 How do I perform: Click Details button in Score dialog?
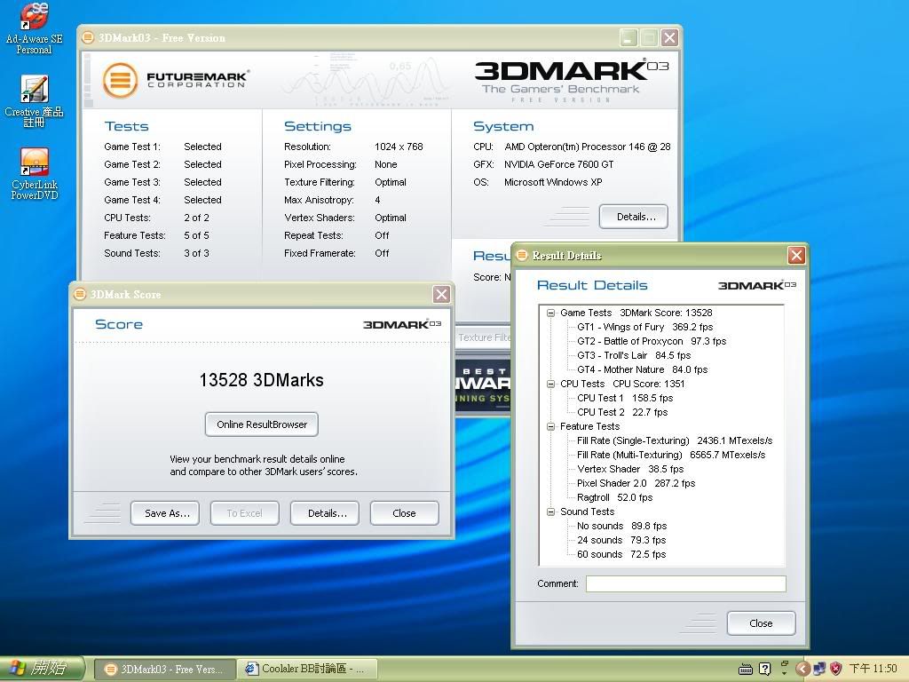[327, 513]
